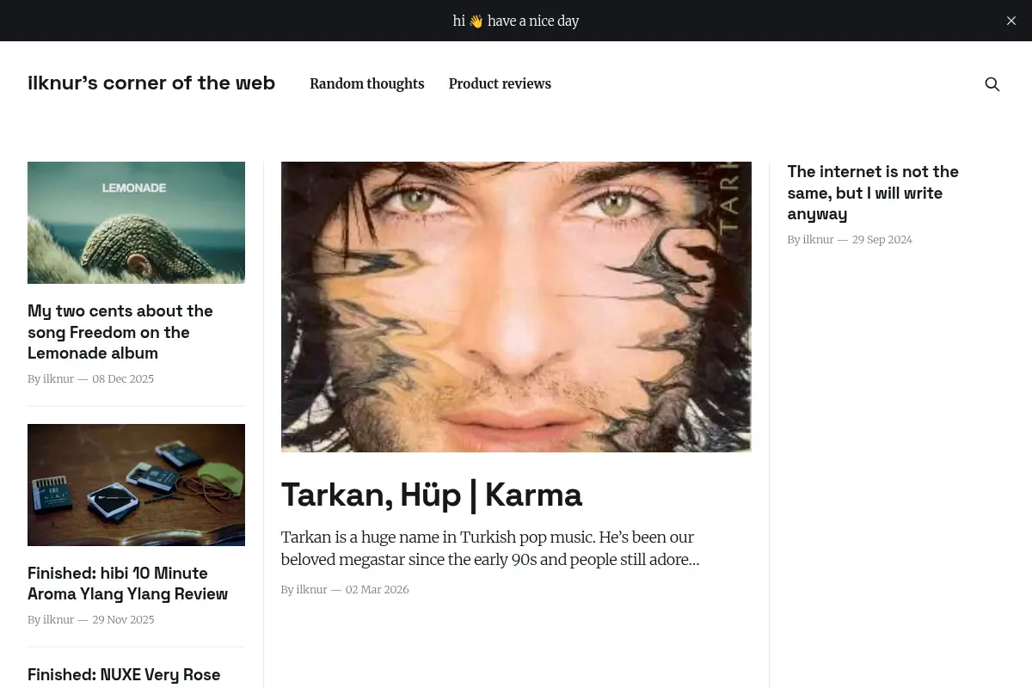
Task: Read 'My two cents about the song Freedom' post
Action: pos(120,332)
